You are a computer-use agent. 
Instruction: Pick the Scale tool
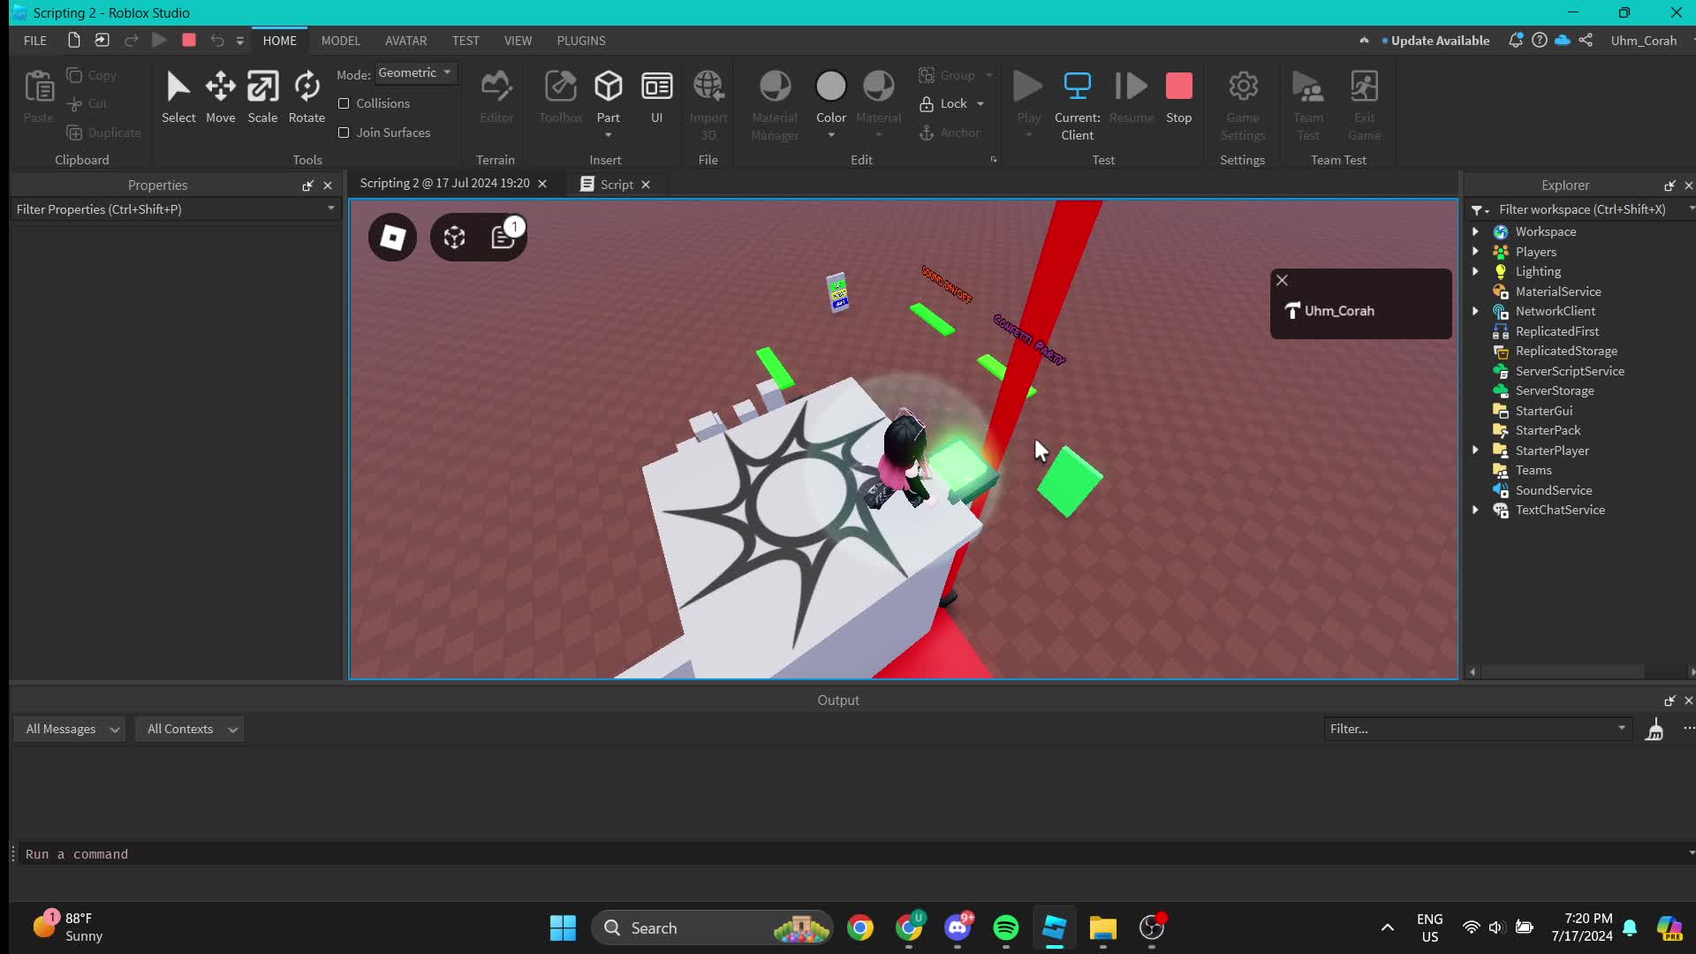262,97
